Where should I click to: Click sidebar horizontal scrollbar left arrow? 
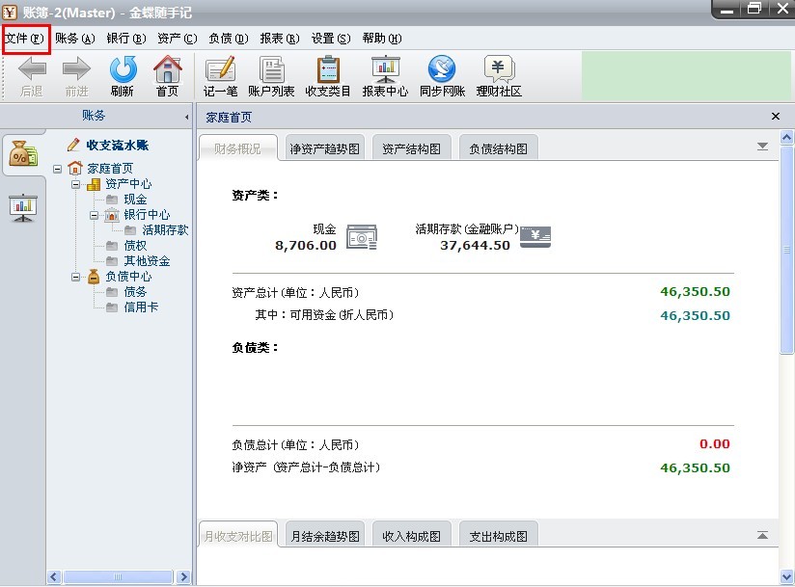coord(54,576)
